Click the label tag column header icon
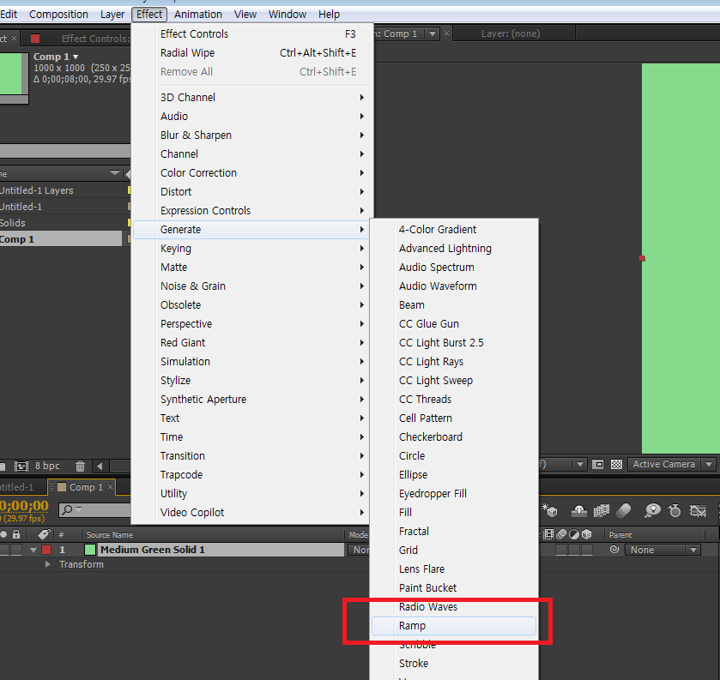 pyautogui.click(x=44, y=534)
